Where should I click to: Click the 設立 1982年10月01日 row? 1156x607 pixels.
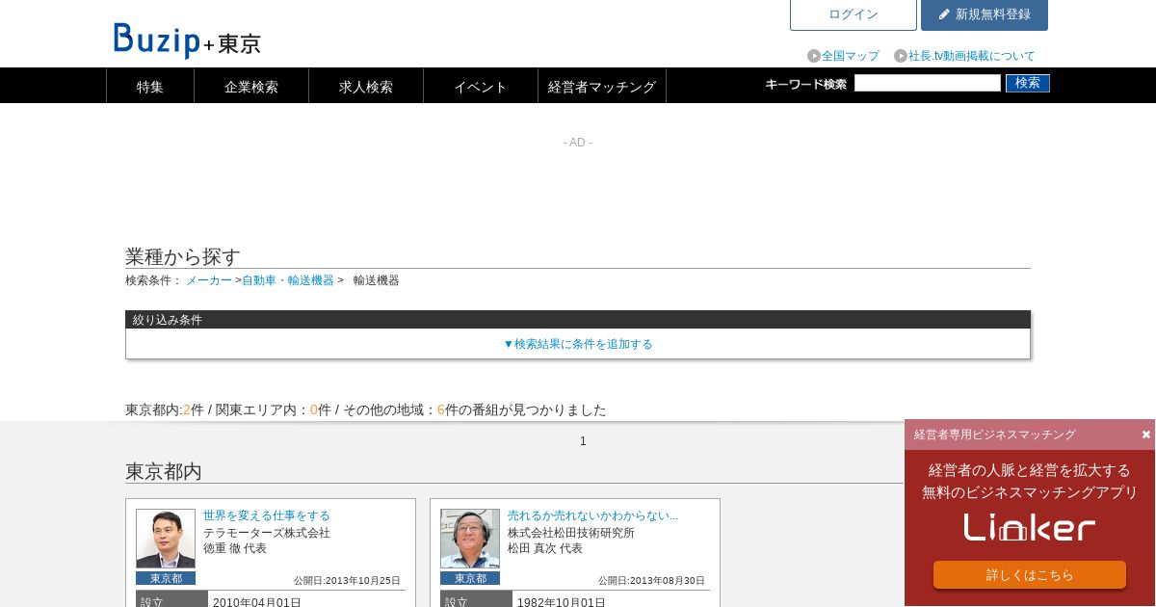click(x=575, y=599)
